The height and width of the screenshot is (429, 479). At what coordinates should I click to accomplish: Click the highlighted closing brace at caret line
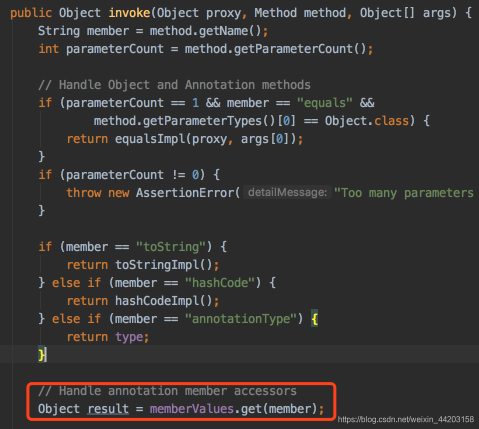coord(41,355)
